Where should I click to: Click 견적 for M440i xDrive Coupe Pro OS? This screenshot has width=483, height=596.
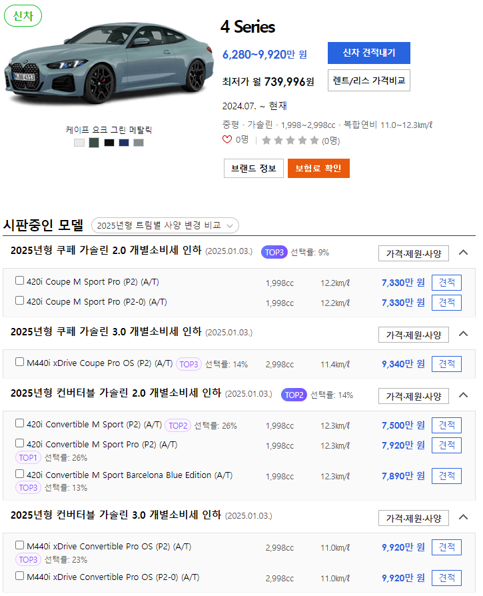(446, 364)
